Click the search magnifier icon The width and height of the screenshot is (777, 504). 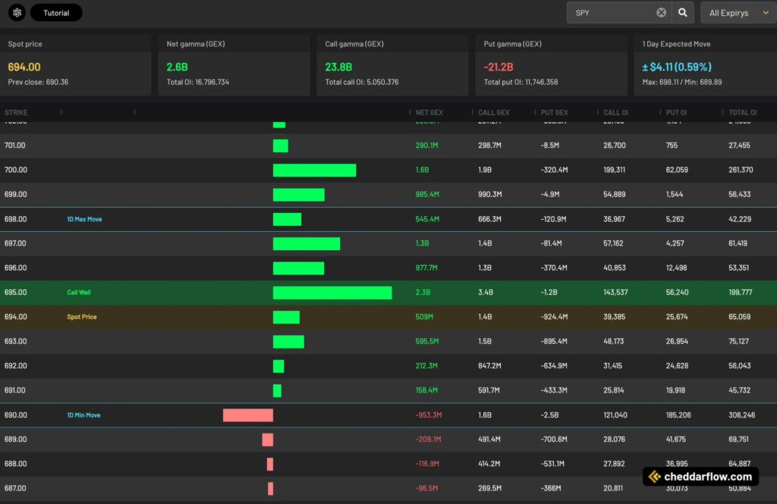(681, 12)
